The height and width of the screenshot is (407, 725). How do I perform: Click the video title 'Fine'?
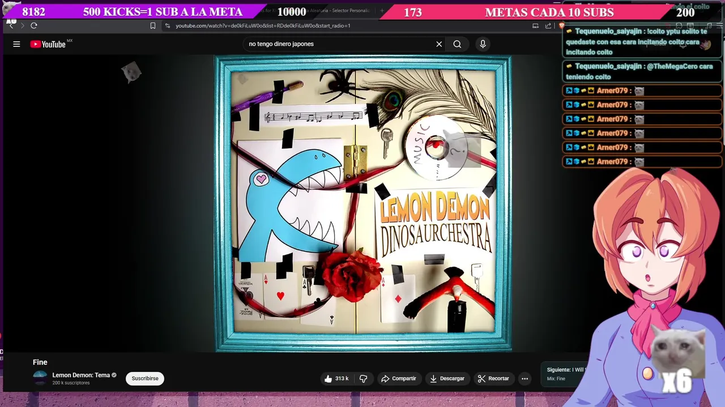pyautogui.click(x=40, y=362)
